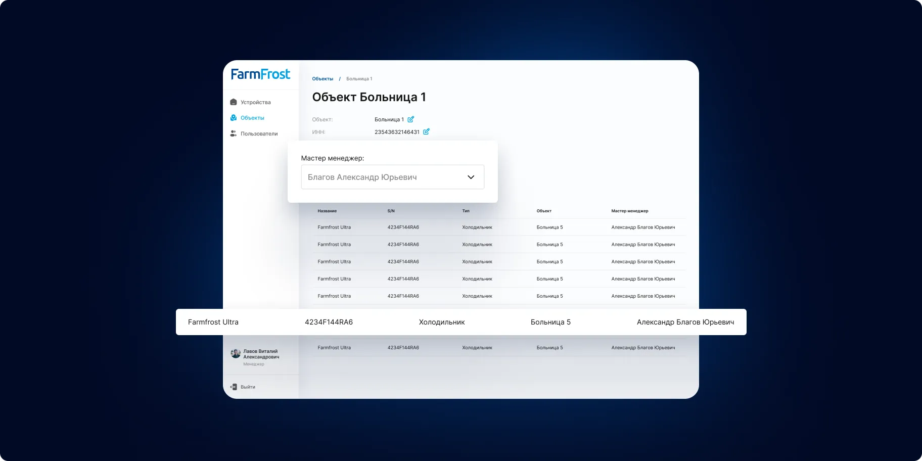
Task: Click the Мастер менеджер column header
Action: pyautogui.click(x=630, y=211)
